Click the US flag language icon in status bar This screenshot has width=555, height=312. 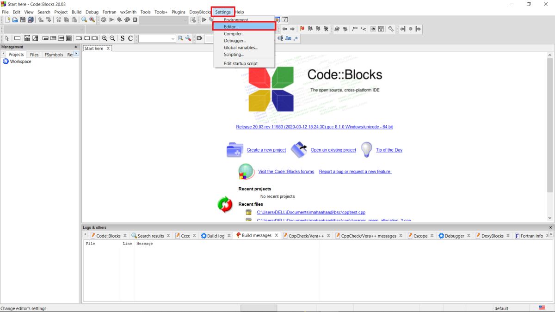pyautogui.click(x=542, y=308)
